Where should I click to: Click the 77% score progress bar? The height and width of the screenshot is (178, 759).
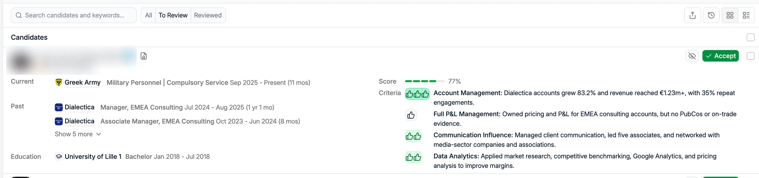pyautogui.click(x=424, y=81)
